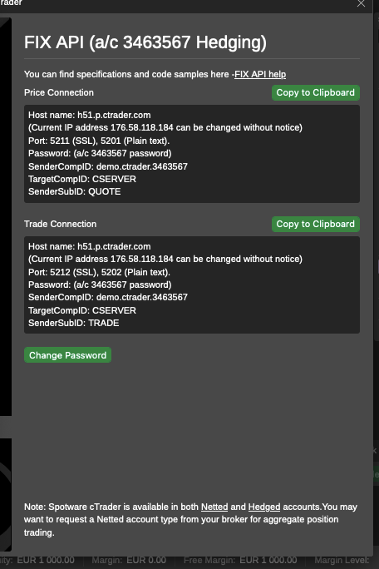Click the Price Connection port 5211 line
This screenshot has height=569, width=379.
99,141
